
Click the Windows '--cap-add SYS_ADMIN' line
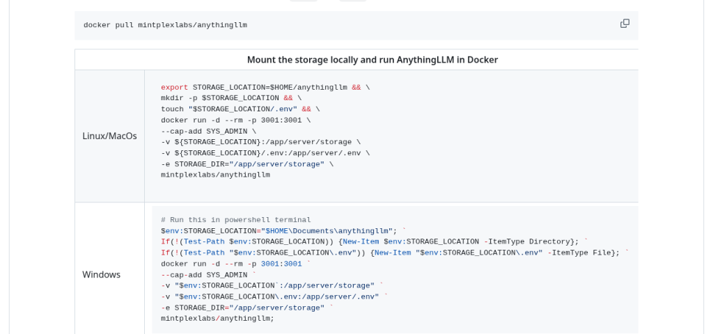209,275
